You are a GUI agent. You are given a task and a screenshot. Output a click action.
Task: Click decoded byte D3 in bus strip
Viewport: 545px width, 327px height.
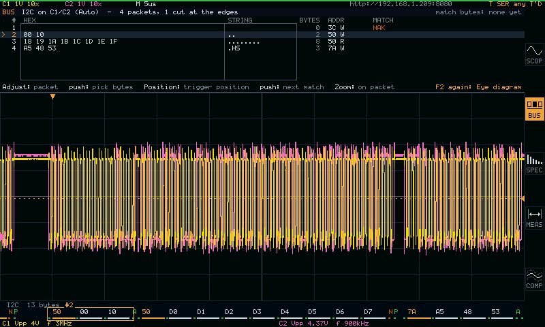click(x=257, y=312)
